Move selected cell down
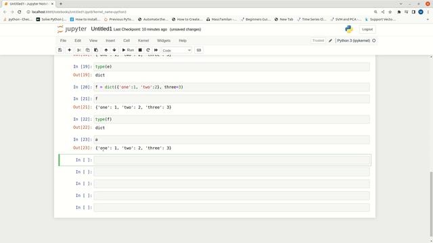The width and height of the screenshot is (433, 243). (x=114, y=50)
